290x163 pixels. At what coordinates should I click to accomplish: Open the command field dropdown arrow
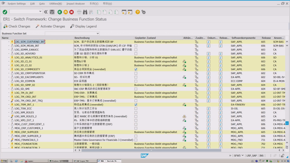point(40,12)
